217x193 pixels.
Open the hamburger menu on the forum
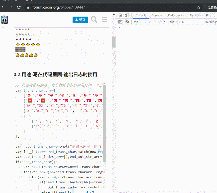click(x=104, y=20)
